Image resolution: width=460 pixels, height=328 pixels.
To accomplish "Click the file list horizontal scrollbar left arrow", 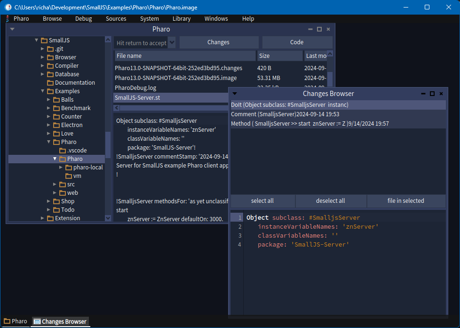I will coord(117,108).
